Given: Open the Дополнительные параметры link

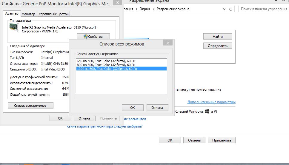Looking at the screenshot, I should coord(211,102).
